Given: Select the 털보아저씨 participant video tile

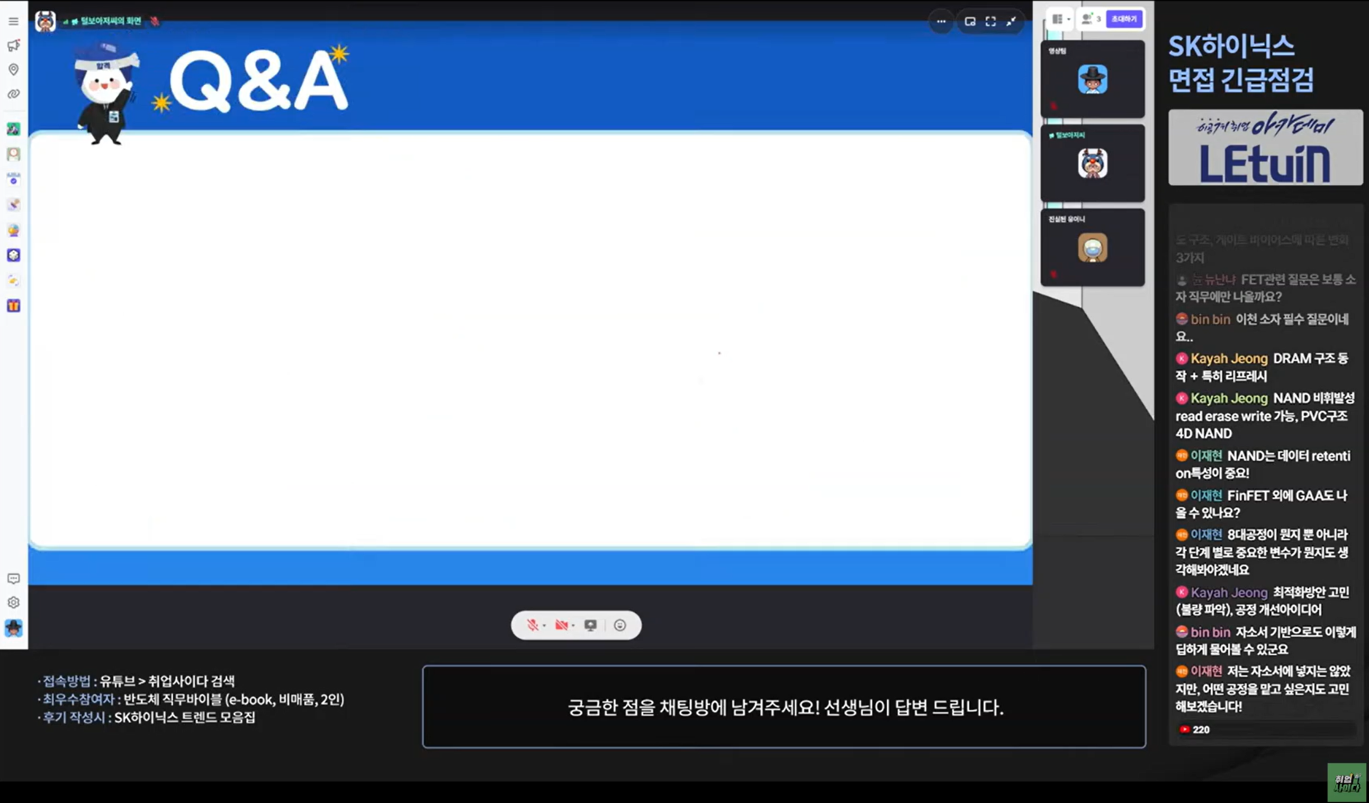Looking at the screenshot, I should 1093,163.
